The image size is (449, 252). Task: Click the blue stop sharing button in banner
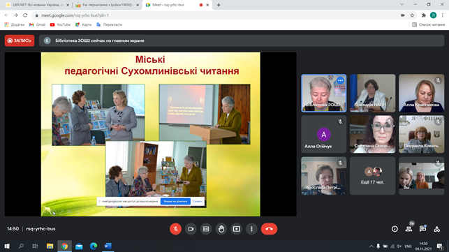(175, 201)
